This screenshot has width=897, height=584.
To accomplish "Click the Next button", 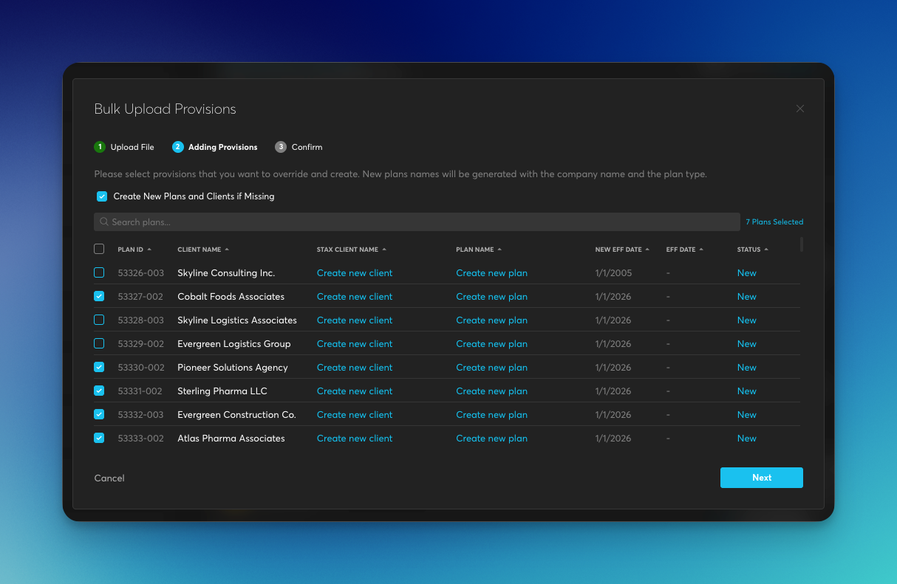I will [x=762, y=478].
